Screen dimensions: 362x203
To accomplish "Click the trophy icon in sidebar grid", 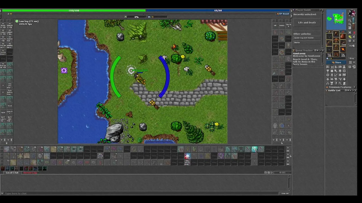I will [328, 71].
